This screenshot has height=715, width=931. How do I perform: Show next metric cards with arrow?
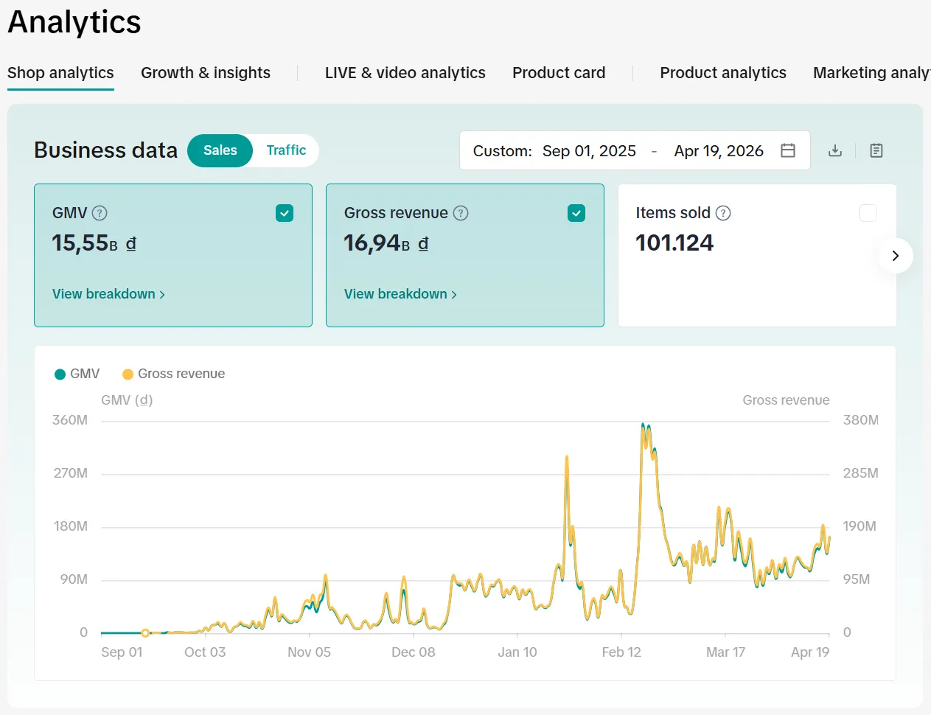pos(896,256)
